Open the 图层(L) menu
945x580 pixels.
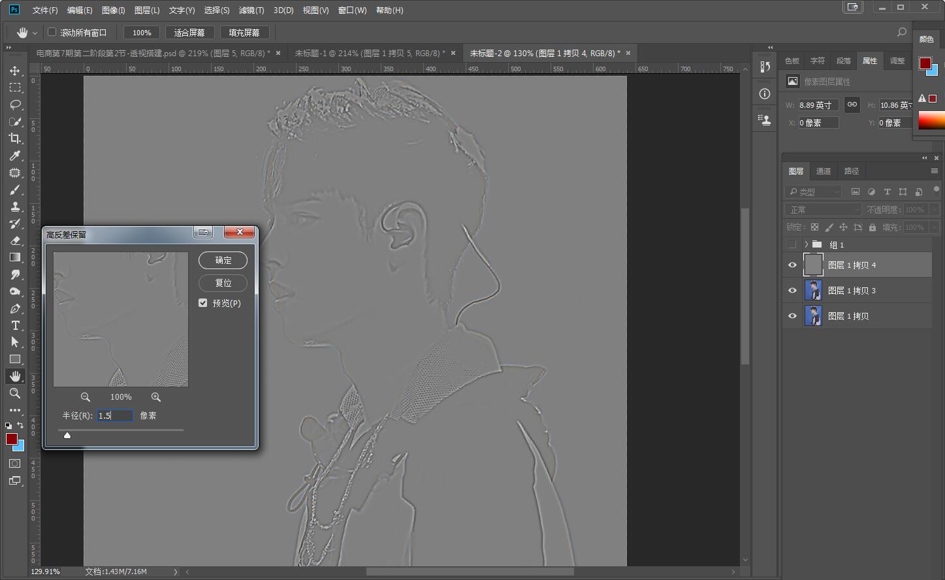coord(147,10)
